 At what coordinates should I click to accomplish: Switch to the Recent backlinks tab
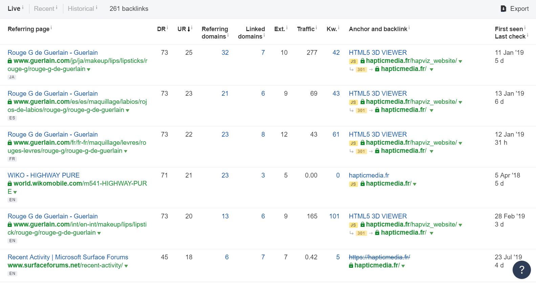click(44, 9)
